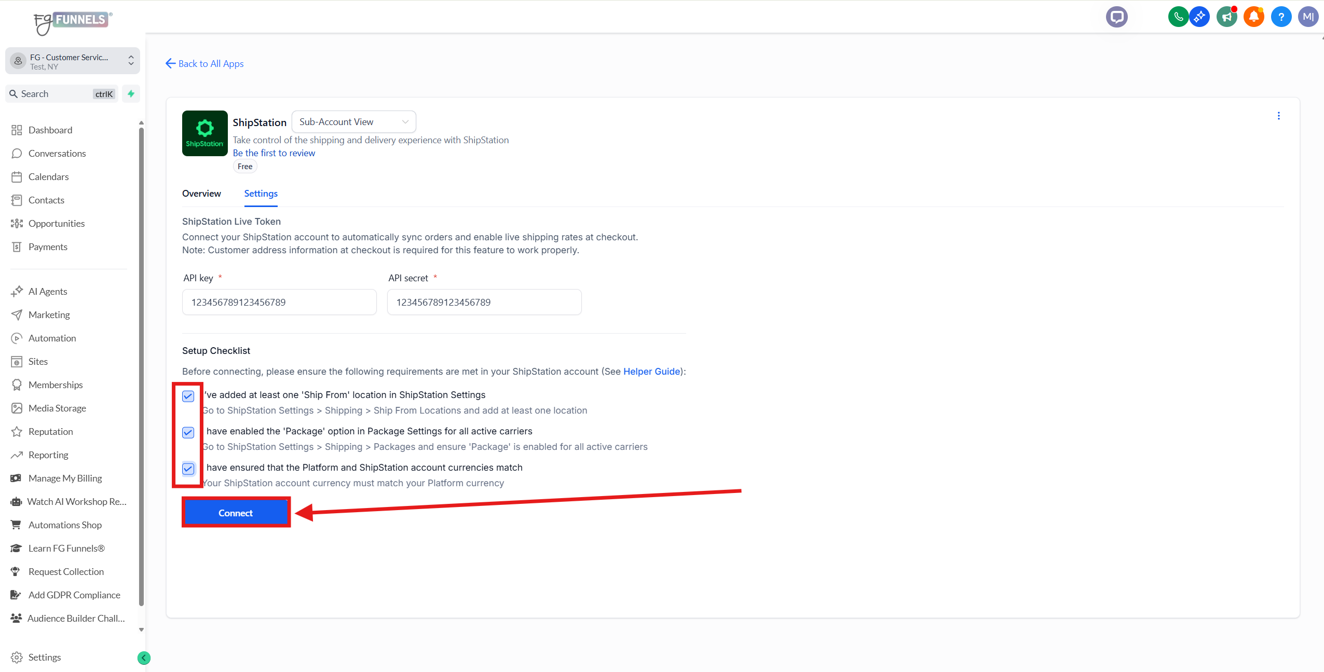Click the purple chat bubble icon
Image resolution: width=1324 pixels, height=672 pixels.
(1116, 17)
